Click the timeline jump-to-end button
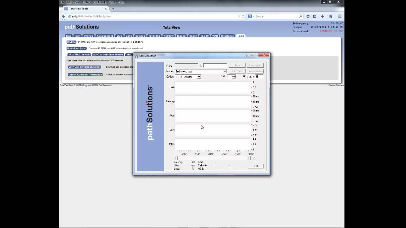Image resolution: width=406 pixels, height=228 pixels. pyautogui.click(x=254, y=158)
